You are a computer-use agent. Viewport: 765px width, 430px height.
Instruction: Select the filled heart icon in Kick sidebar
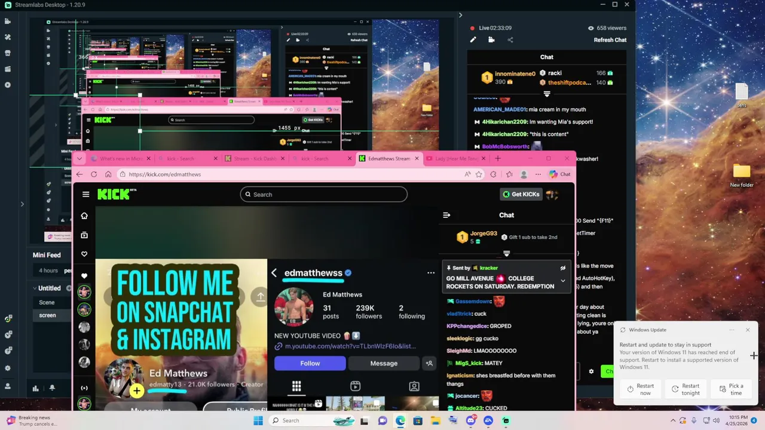(84, 276)
